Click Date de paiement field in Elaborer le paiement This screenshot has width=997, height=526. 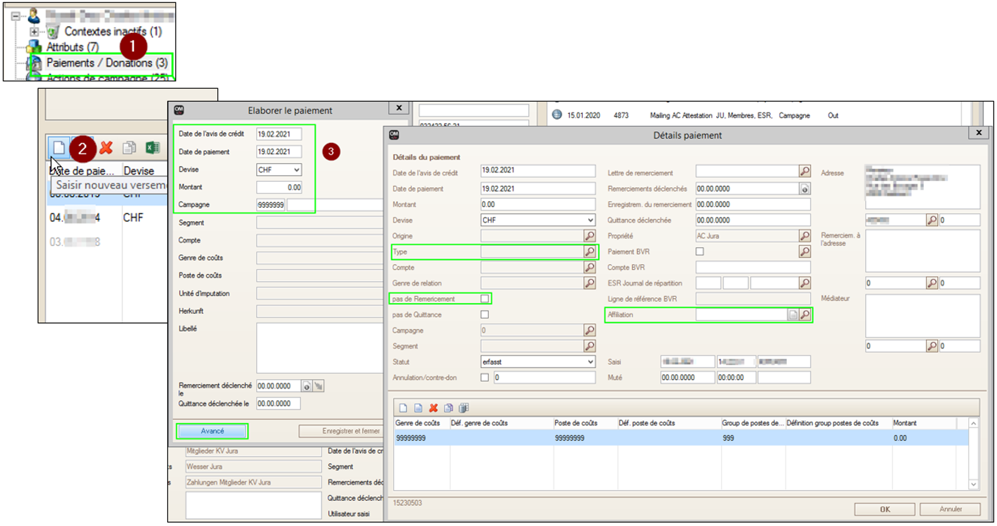[x=279, y=152]
